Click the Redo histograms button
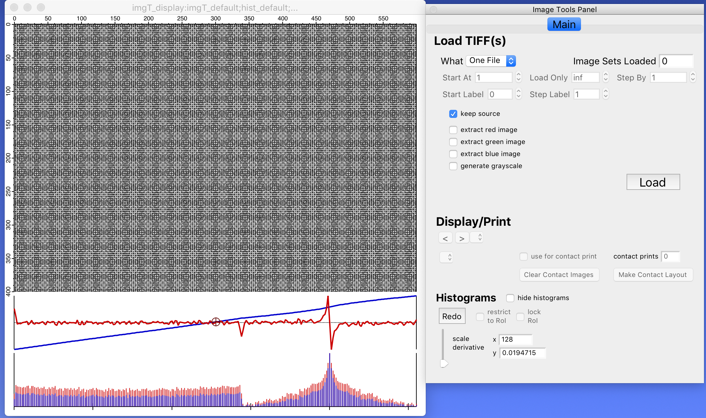The image size is (706, 418). coord(452,316)
